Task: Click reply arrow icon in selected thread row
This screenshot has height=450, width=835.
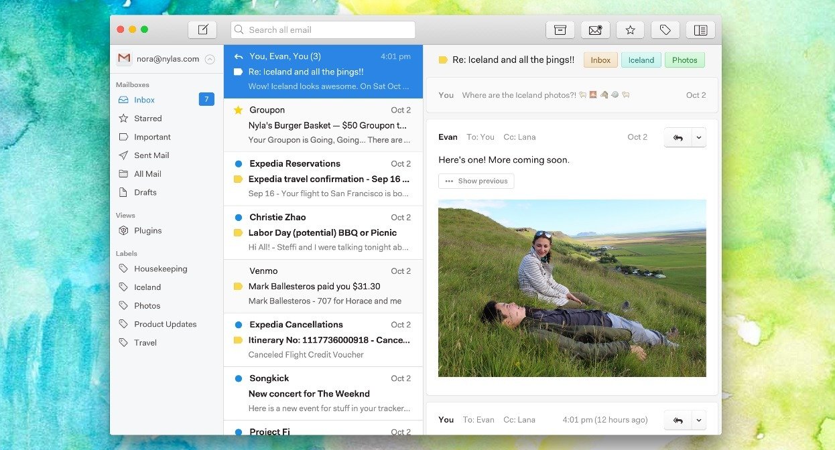Action: coord(238,56)
